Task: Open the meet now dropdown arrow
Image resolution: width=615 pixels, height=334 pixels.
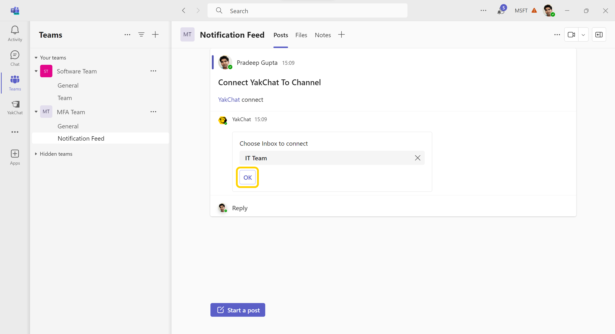Action: tap(583, 35)
